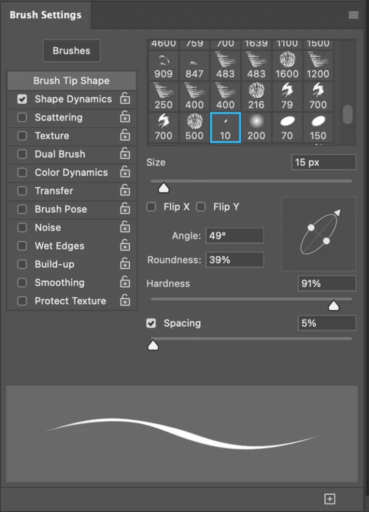
Task: Click the Brush Settings tab title
Action: point(45,15)
